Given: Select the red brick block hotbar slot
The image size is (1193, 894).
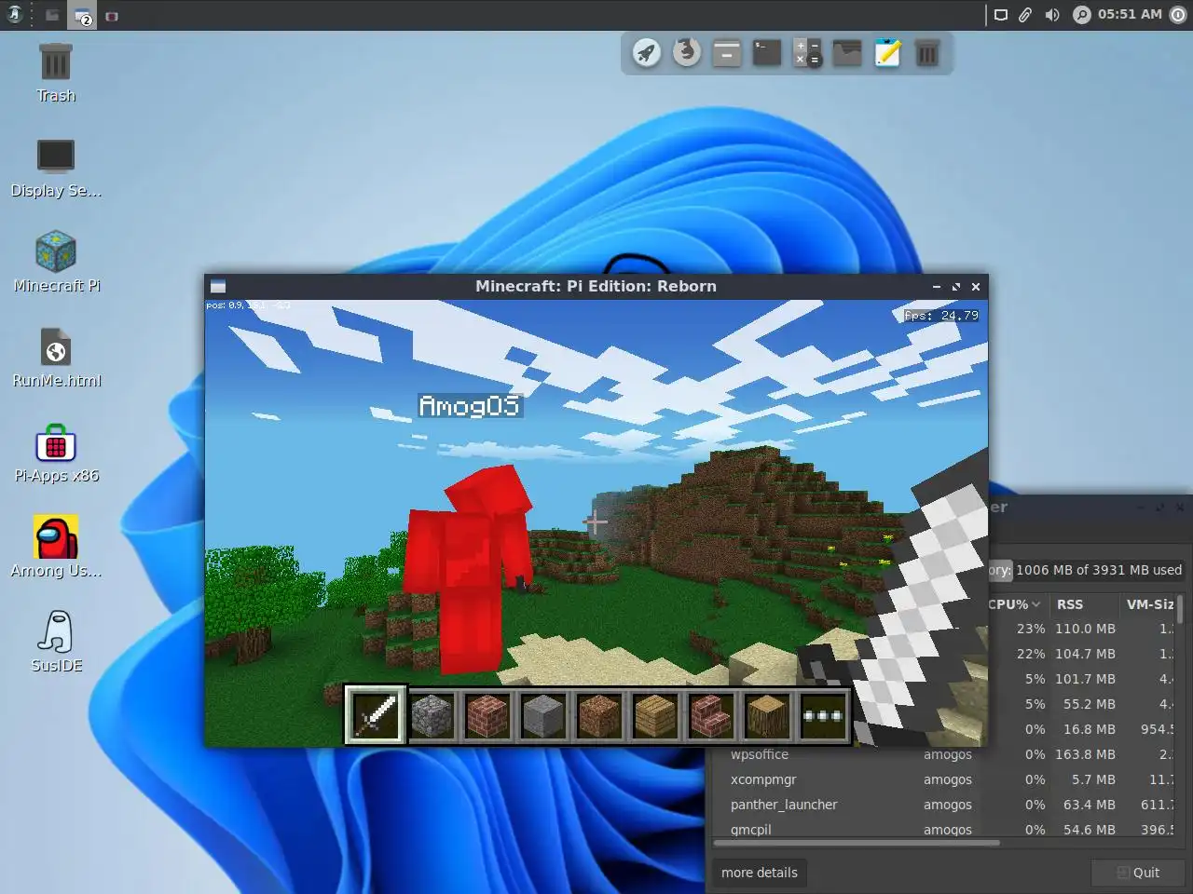Looking at the screenshot, I should tap(487, 715).
